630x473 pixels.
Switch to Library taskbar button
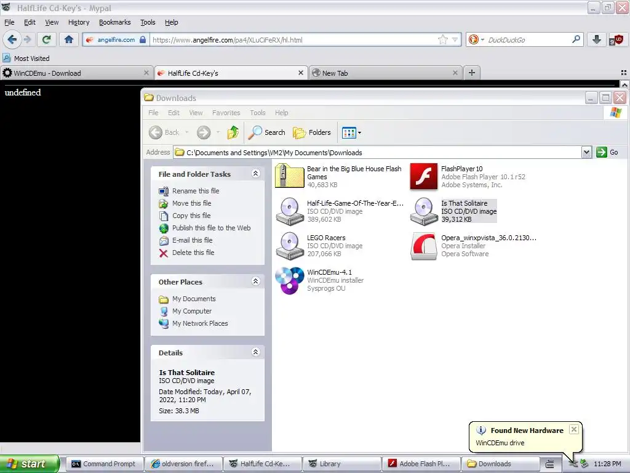tap(341, 464)
